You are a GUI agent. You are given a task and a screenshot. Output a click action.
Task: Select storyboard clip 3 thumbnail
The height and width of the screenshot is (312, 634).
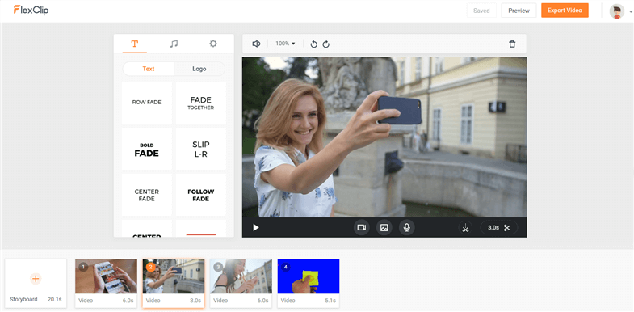[241, 276]
